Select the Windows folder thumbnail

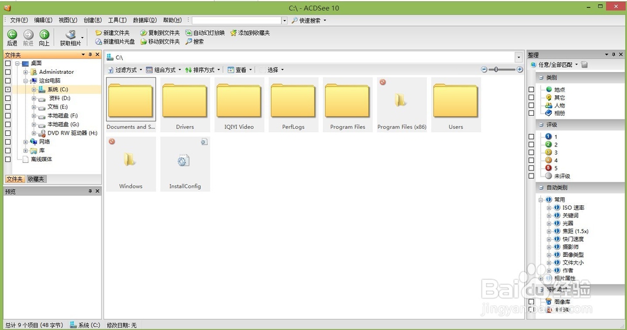[131, 164]
